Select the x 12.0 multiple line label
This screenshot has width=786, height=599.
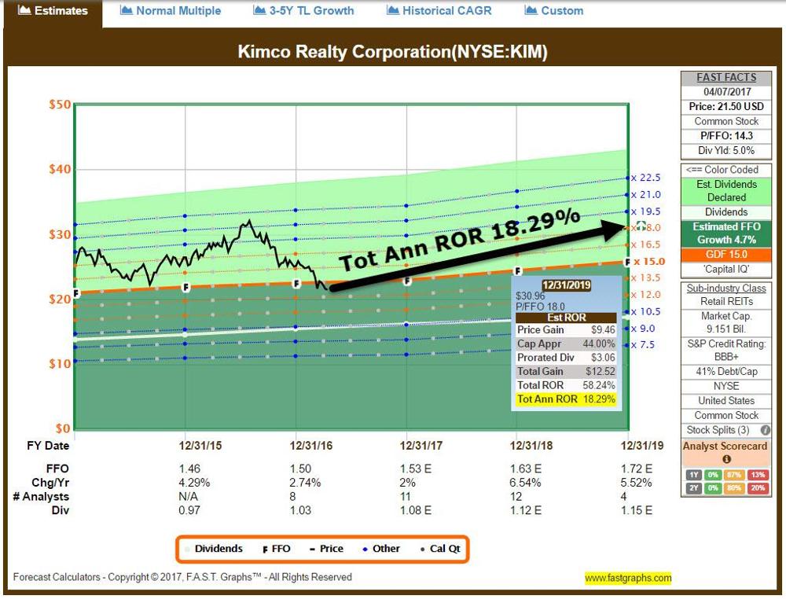point(646,295)
